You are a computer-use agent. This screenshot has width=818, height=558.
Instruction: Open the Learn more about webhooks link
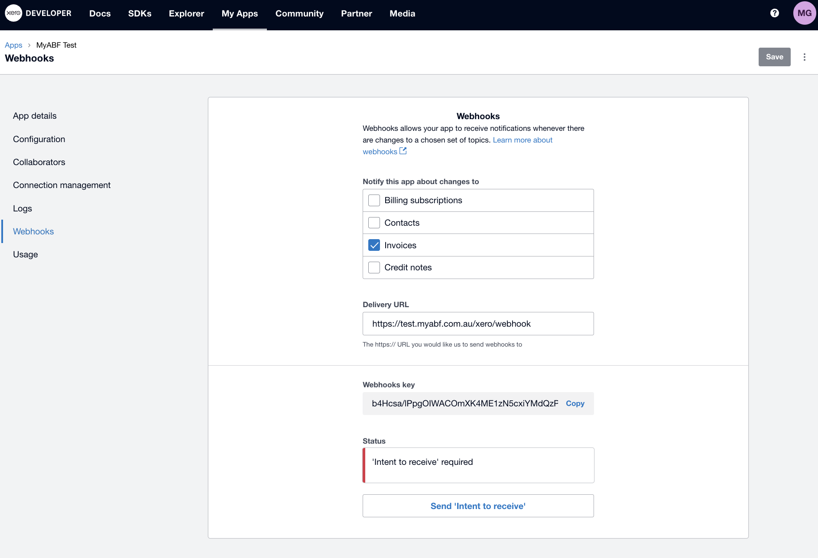(x=522, y=140)
